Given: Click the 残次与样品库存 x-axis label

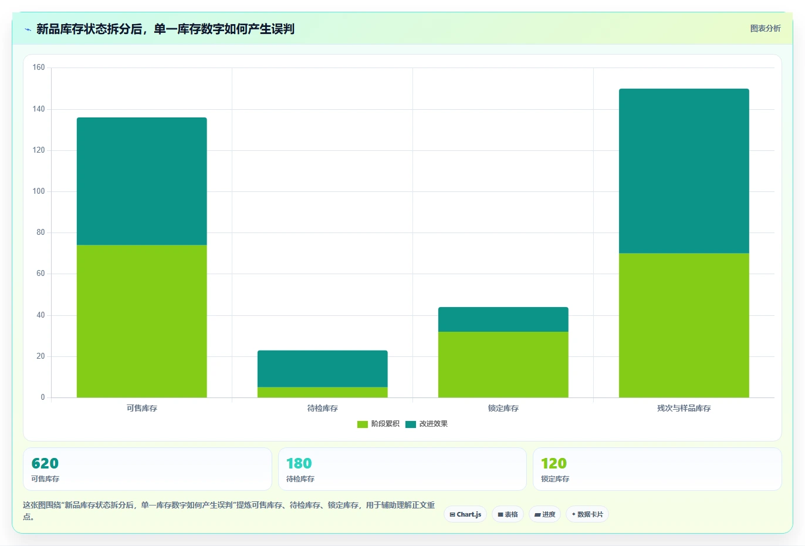Looking at the screenshot, I should pos(684,408).
